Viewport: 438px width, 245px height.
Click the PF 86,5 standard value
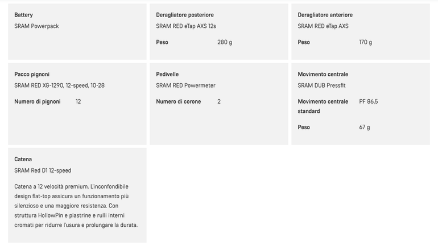(x=368, y=101)
